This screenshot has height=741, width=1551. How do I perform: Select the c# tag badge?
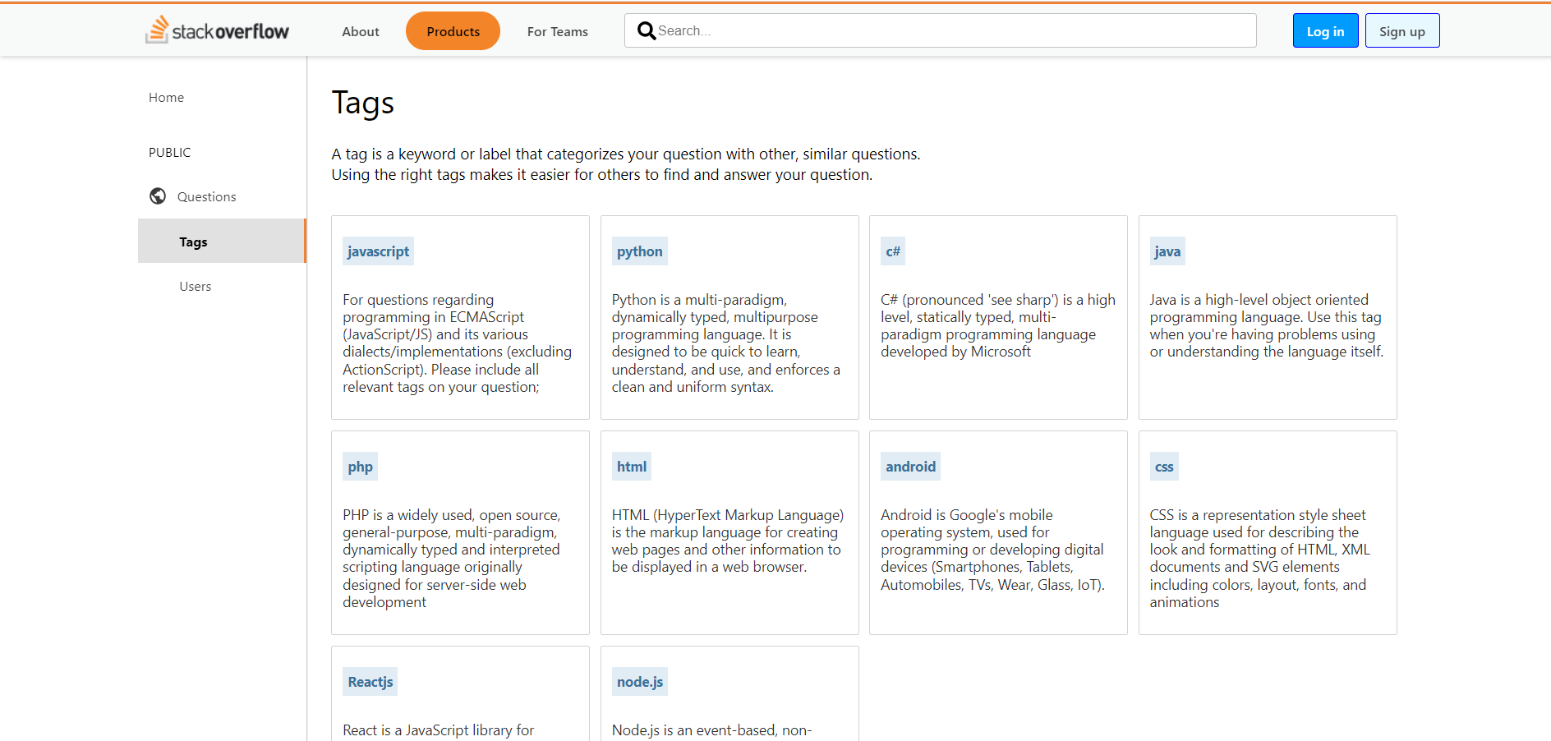pyautogui.click(x=893, y=251)
